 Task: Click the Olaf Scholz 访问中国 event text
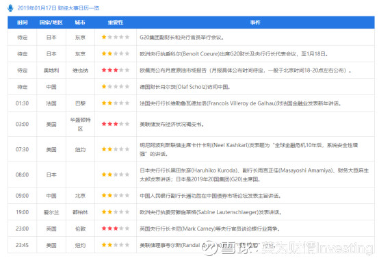coord(185,87)
